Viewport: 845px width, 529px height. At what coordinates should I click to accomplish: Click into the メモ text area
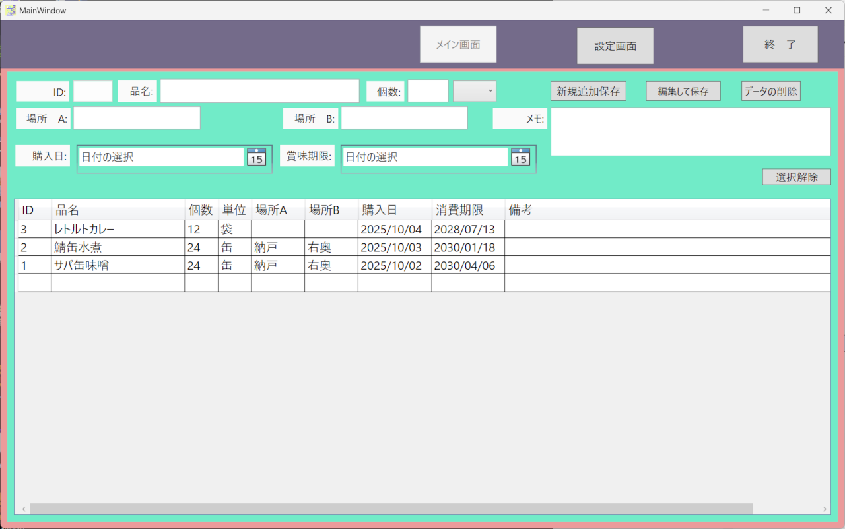690,131
